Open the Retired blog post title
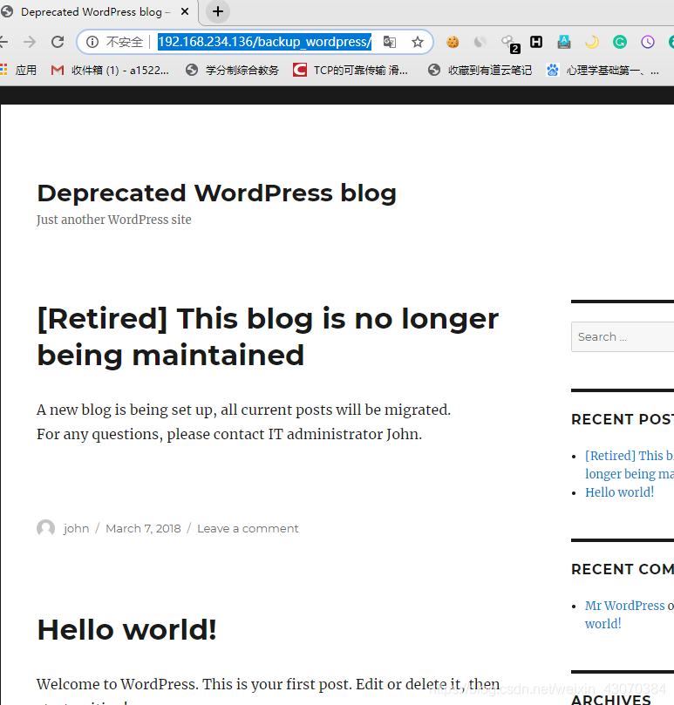Image resolution: width=674 pixels, height=705 pixels. coord(268,336)
